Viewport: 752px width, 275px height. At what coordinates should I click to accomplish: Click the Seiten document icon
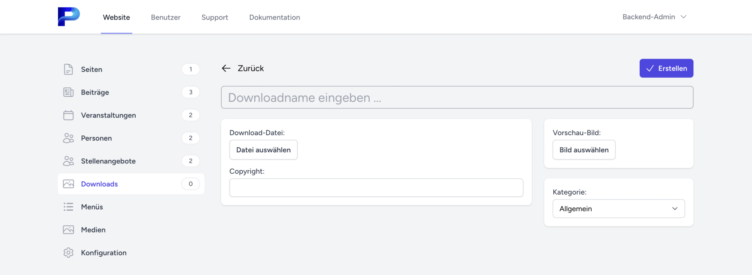[x=68, y=69]
